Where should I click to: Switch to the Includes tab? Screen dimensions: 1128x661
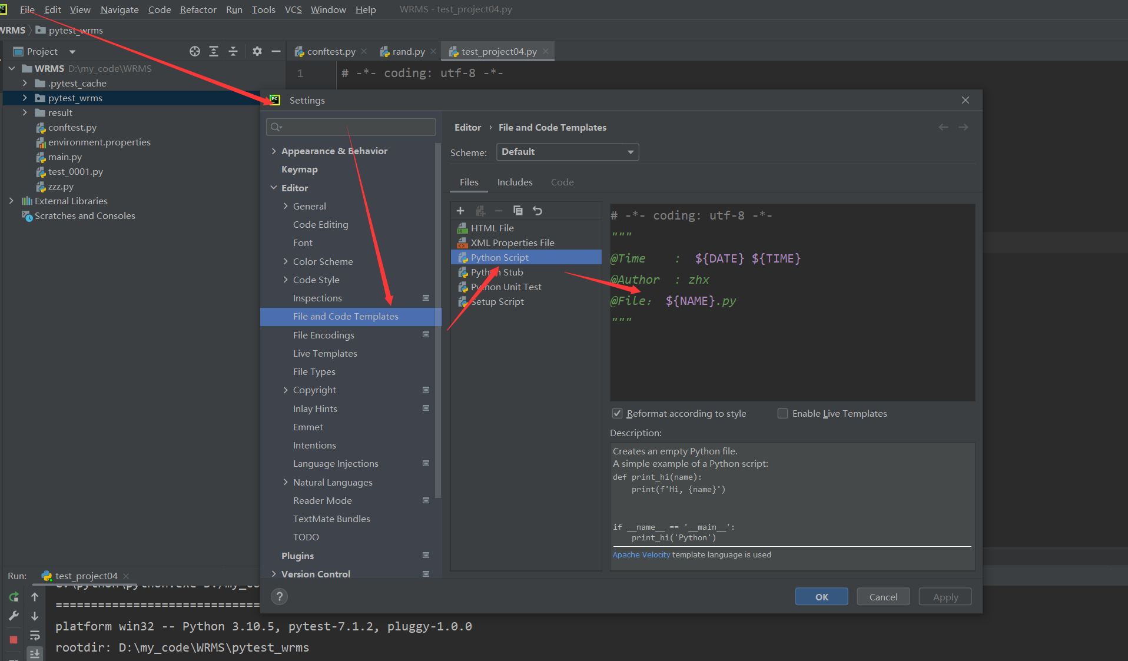(x=515, y=182)
